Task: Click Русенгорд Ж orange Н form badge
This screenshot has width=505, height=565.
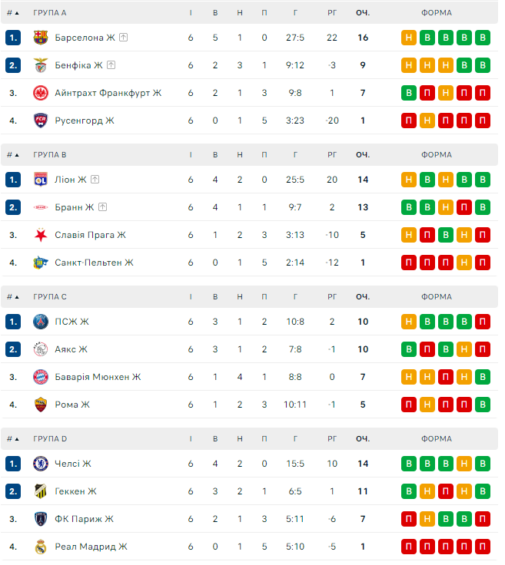Action: point(427,121)
